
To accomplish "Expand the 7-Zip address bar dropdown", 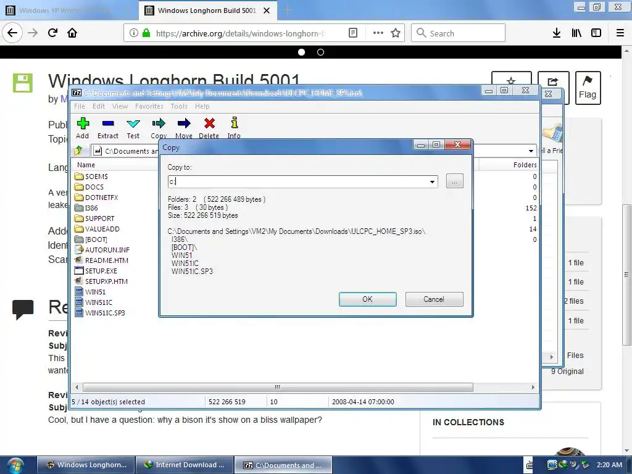I will 531,151.
